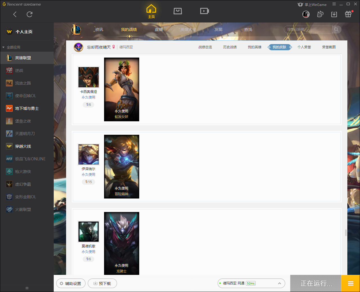Viewport: 360px width, 292px height.
Task: Switch to 直播 tab
Action: pos(159,29)
